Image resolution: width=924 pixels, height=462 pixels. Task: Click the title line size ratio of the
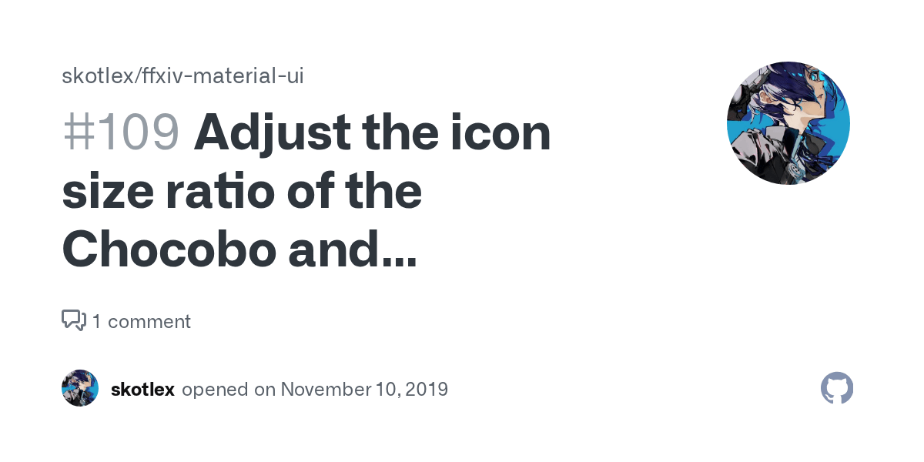click(x=242, y=192)
